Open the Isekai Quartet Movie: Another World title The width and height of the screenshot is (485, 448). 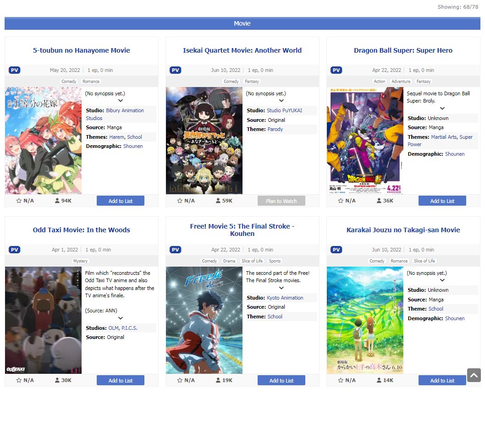(x=242, y=50)
